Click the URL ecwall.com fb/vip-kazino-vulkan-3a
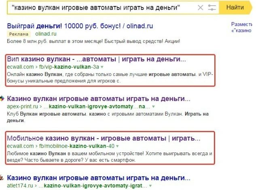The image size is (256, 190). 53,67
